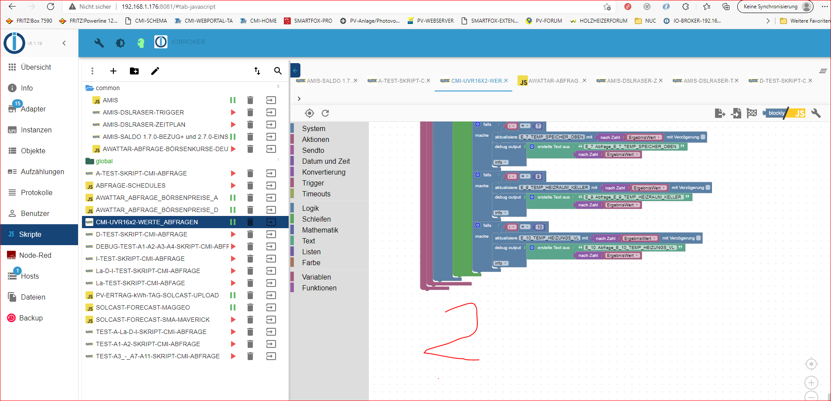The height and width of the screenshot is (401, 831).
Task: Open FRITZ!Box 7590 bookmark
Action: tap(30, 20)
